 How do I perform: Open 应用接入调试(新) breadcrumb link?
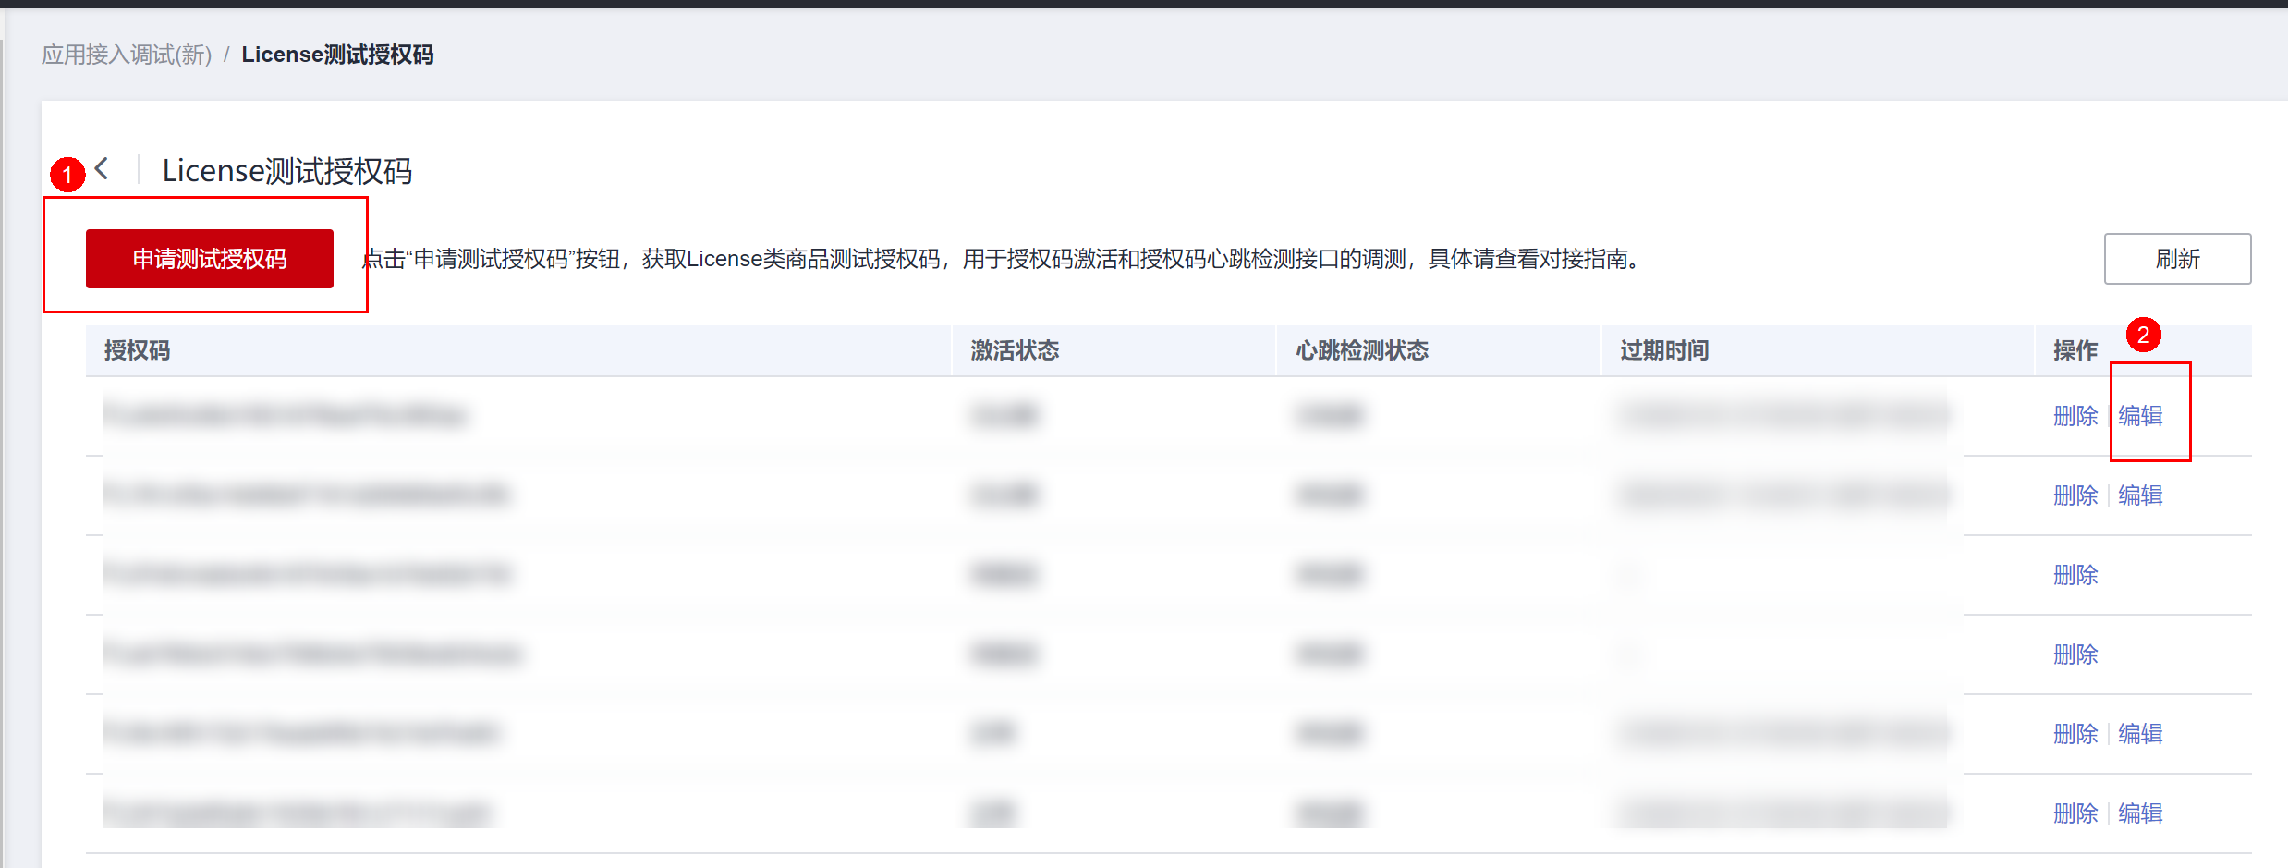point(127,55)
